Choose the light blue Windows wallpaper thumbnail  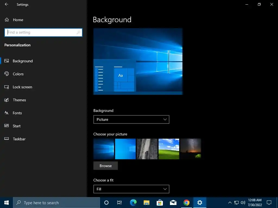(x=125, y=149)
